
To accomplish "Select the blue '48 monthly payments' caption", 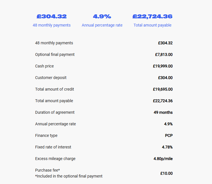I will (51, 25).
